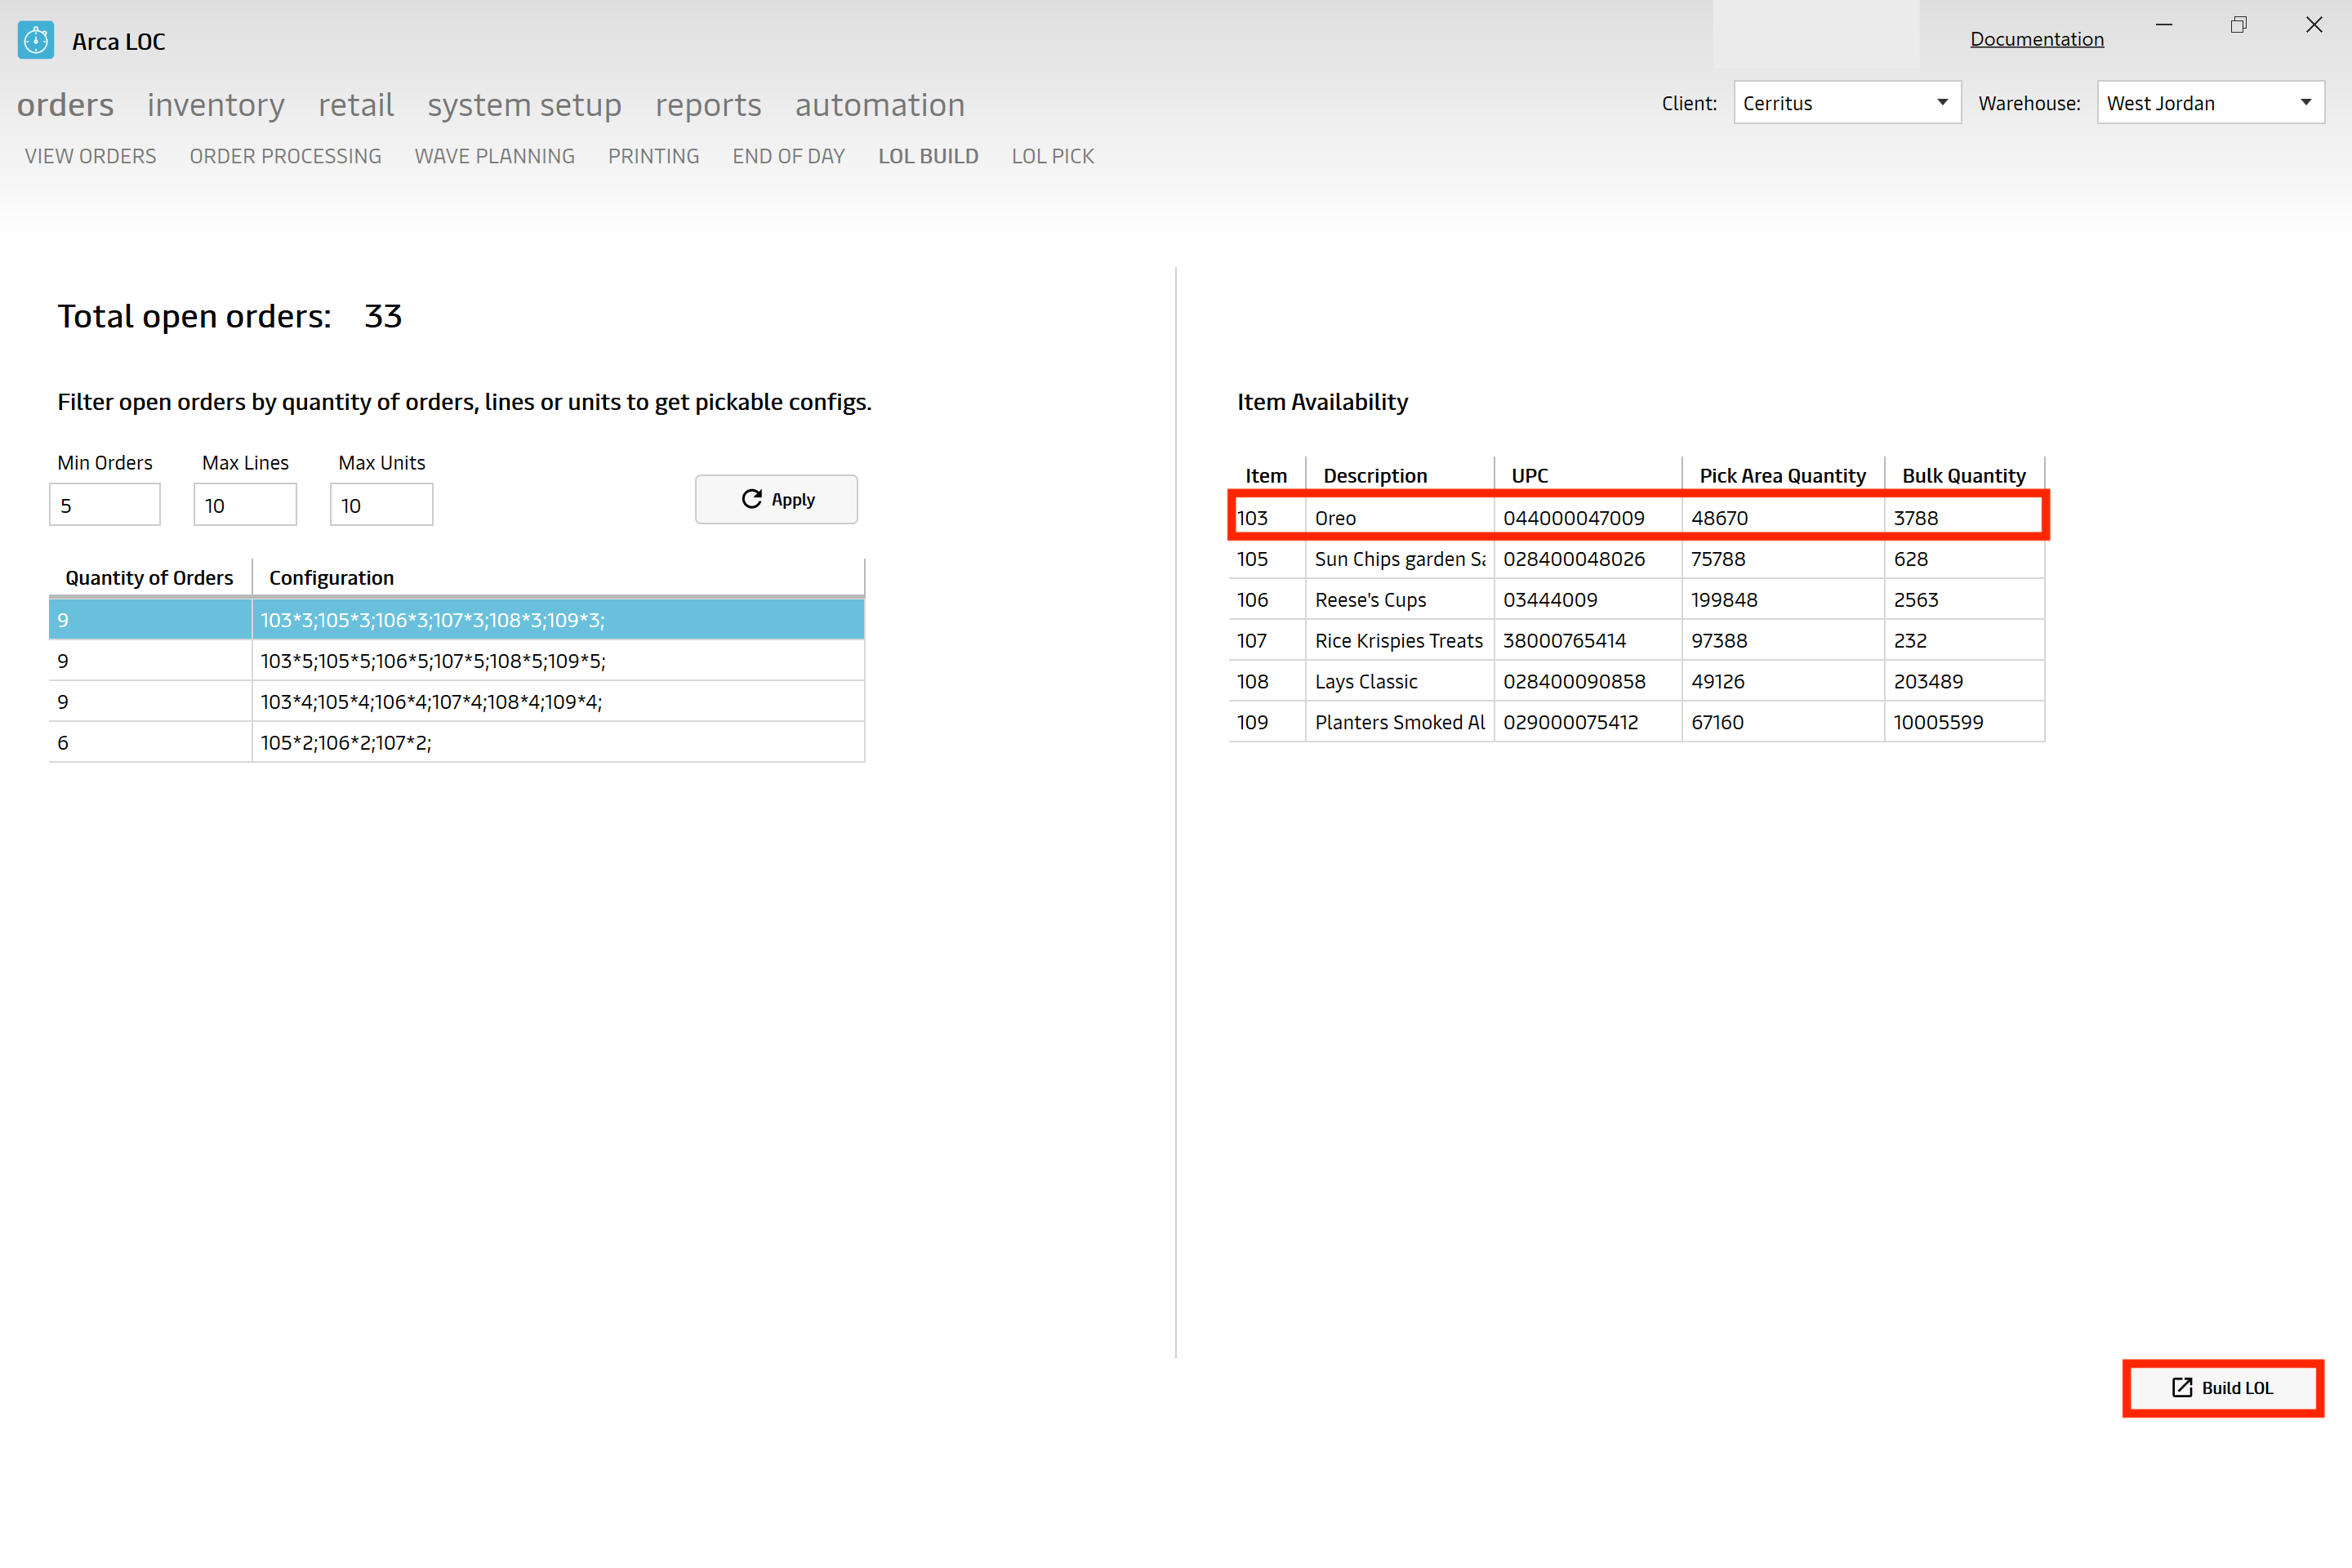2352x1568 pixels.
Task: Click the Configuration column header
Action: [x=558, y=577]
